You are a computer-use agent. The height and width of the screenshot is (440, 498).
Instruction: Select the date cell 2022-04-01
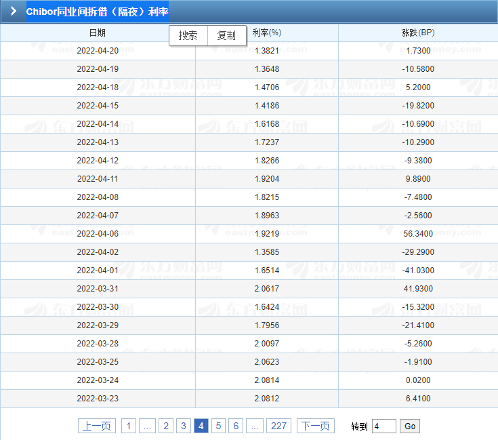[98, 271]
